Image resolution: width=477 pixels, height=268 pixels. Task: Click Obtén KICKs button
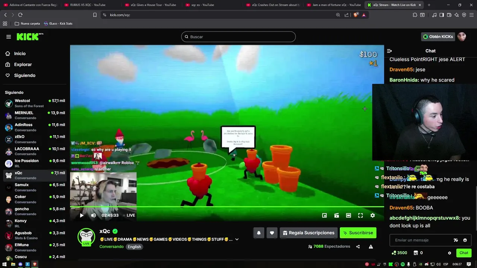[x=438, y=36]
